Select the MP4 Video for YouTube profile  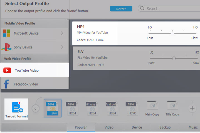[136, 33]
